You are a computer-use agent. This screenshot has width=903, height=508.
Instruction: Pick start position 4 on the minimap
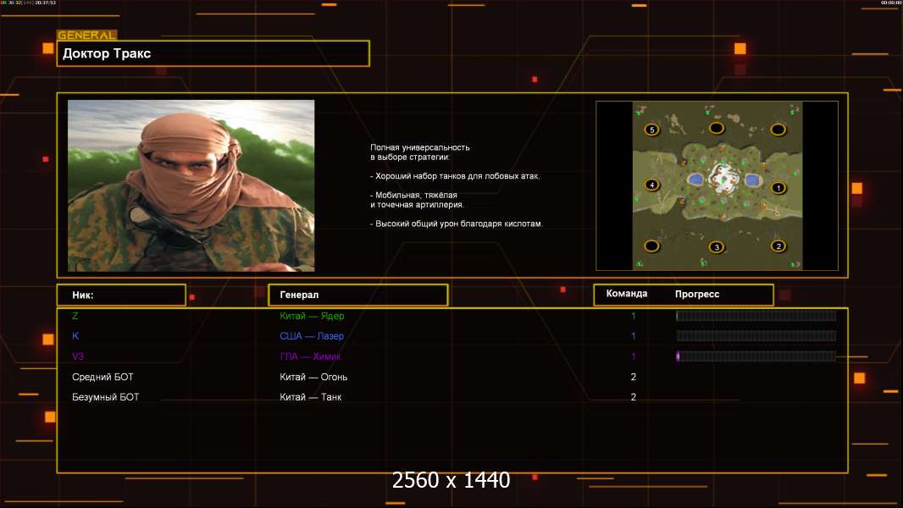tap(651, 185)
